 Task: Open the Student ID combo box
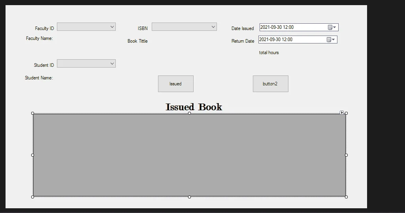coord(86,64)
